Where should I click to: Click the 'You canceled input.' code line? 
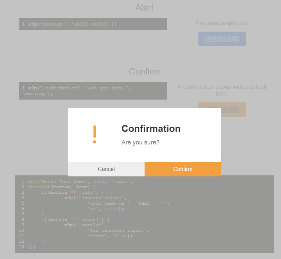118,230
